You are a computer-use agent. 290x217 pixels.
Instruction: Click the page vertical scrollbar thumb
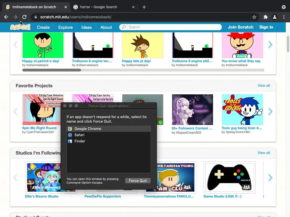288,44
